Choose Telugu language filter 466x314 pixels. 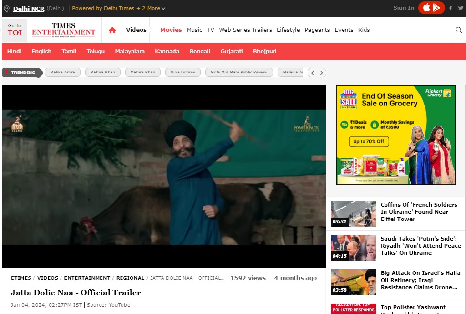pos(95,51)
